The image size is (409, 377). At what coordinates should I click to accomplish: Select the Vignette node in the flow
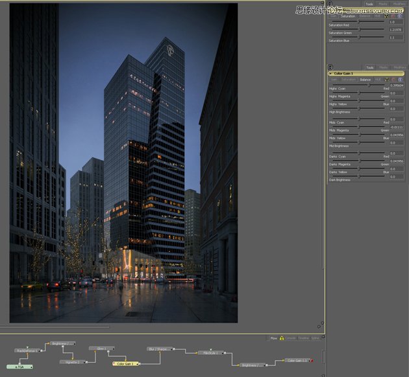click(71, 362)
